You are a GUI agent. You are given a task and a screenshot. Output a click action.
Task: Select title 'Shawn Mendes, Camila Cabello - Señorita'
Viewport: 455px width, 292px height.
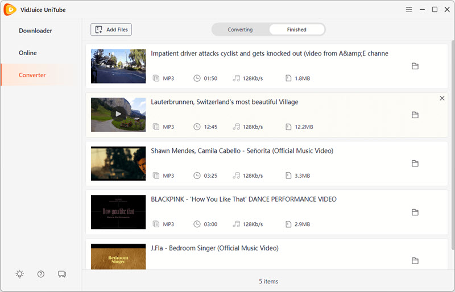click(x=242, y=151)
